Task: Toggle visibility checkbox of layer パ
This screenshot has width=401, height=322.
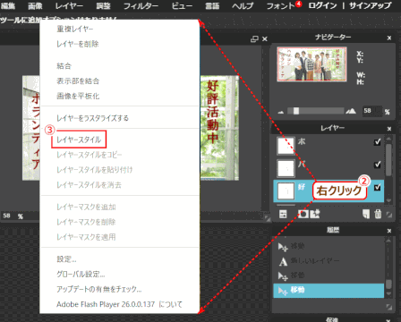Action: coord(378,165)
